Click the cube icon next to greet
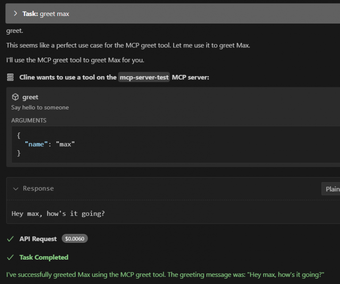 coord(15,97)
